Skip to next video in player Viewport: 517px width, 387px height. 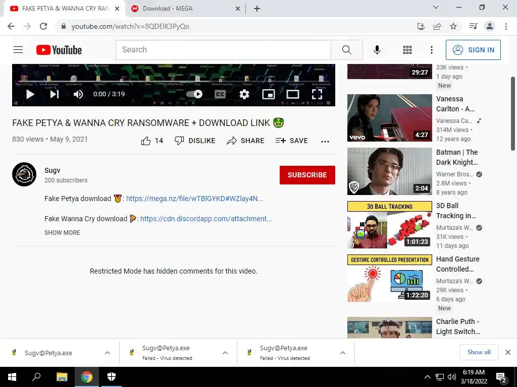pyautogui.click(x=55, y=94)
